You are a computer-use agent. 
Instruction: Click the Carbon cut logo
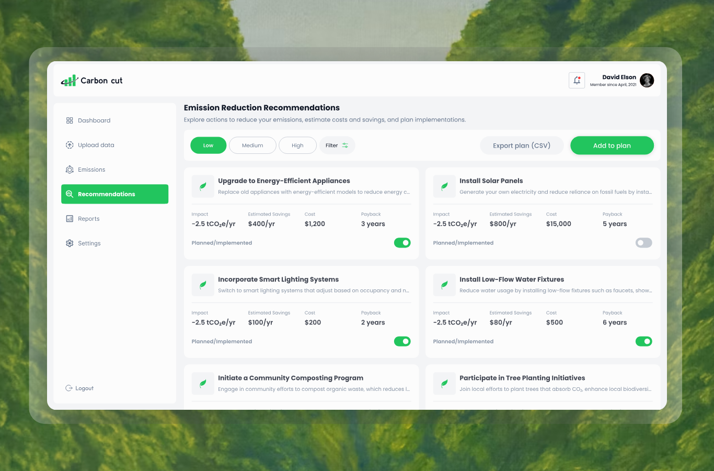[92, 81]
